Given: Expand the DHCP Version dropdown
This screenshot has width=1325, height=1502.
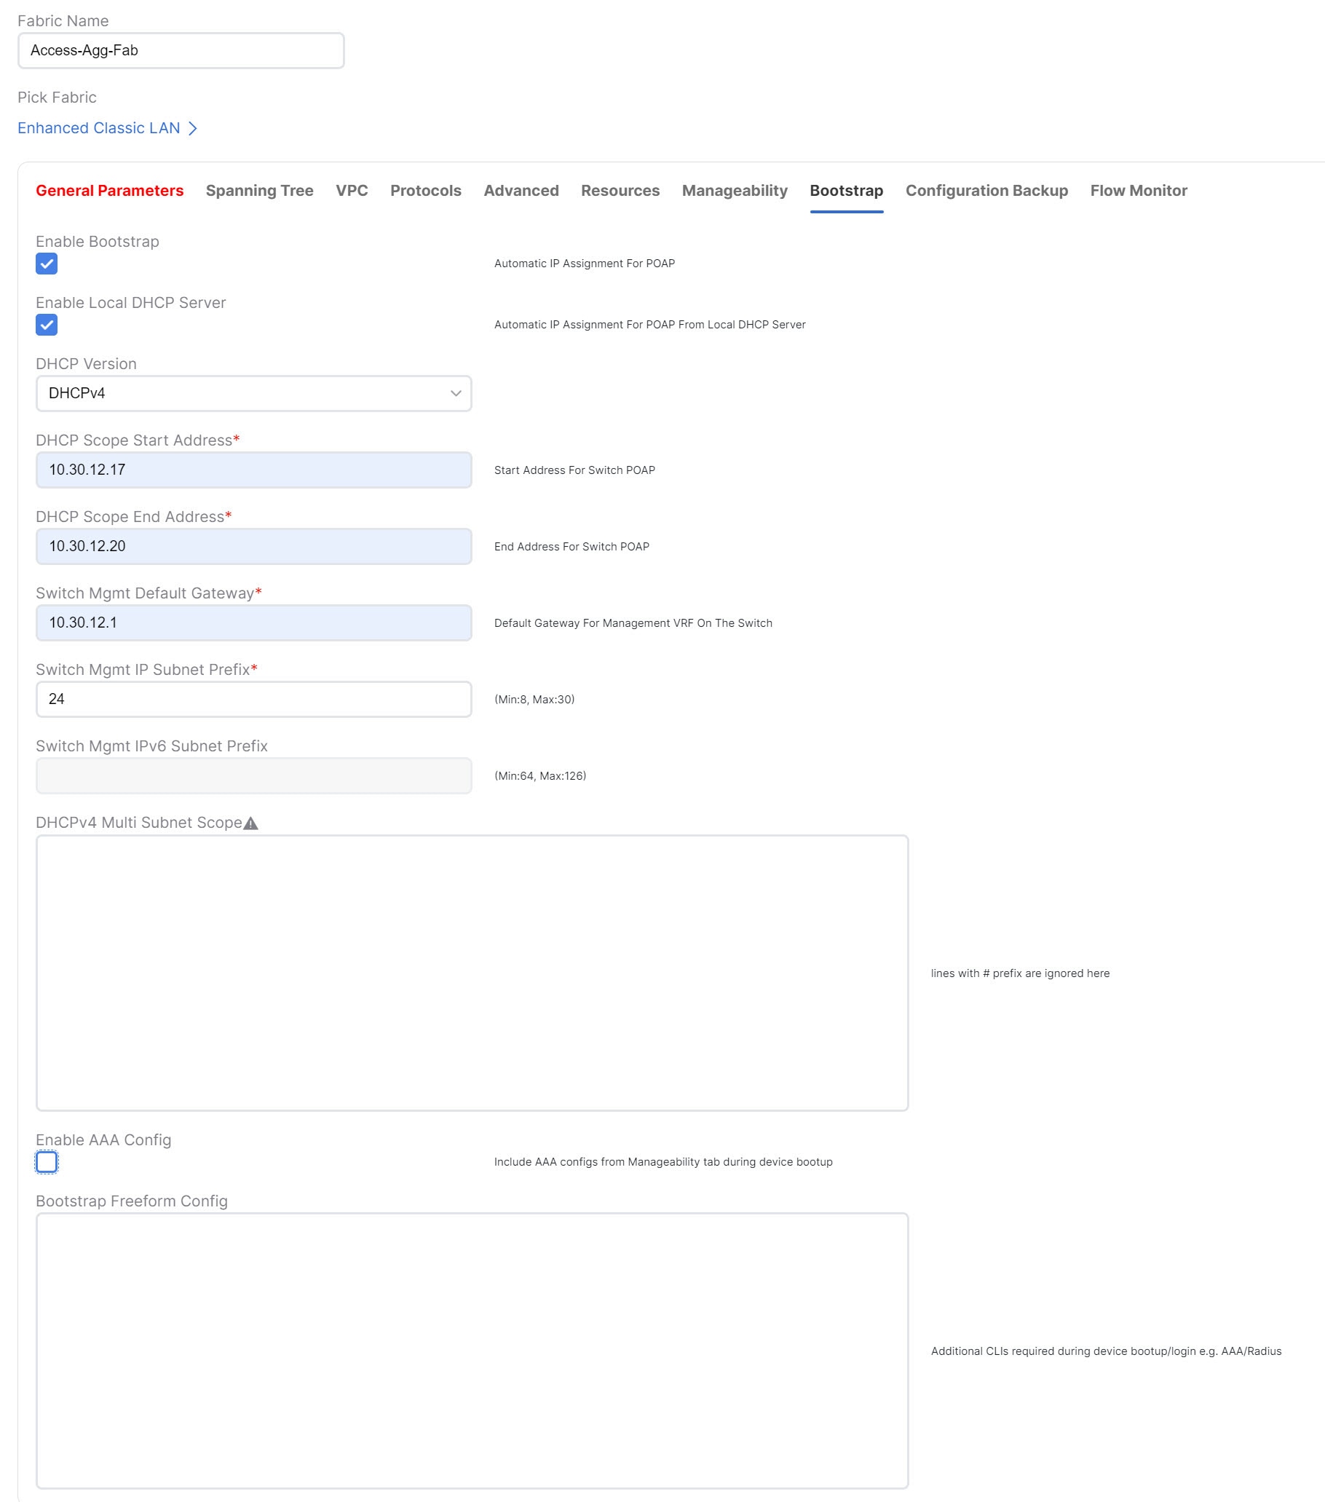Looking at the screenshot, I should pyautogui.click(x=253, y=394).
